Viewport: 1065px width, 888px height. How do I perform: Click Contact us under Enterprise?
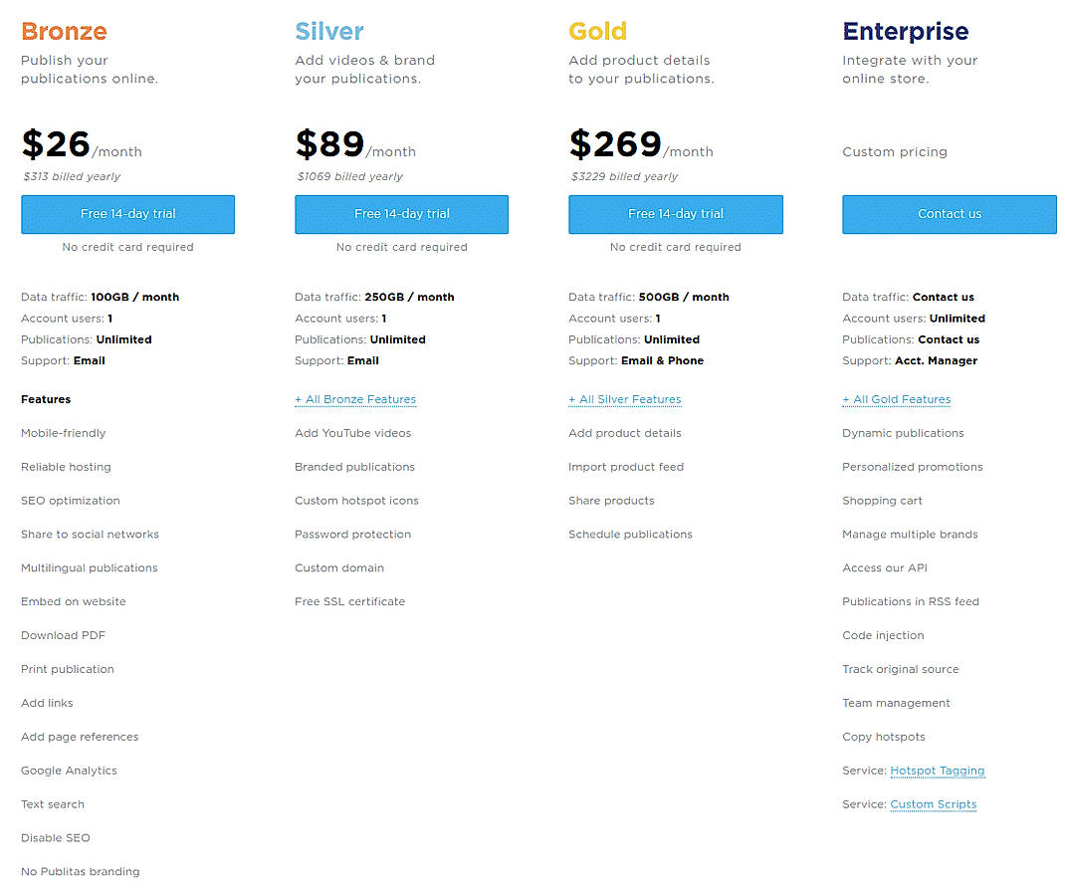coord(949,214)
